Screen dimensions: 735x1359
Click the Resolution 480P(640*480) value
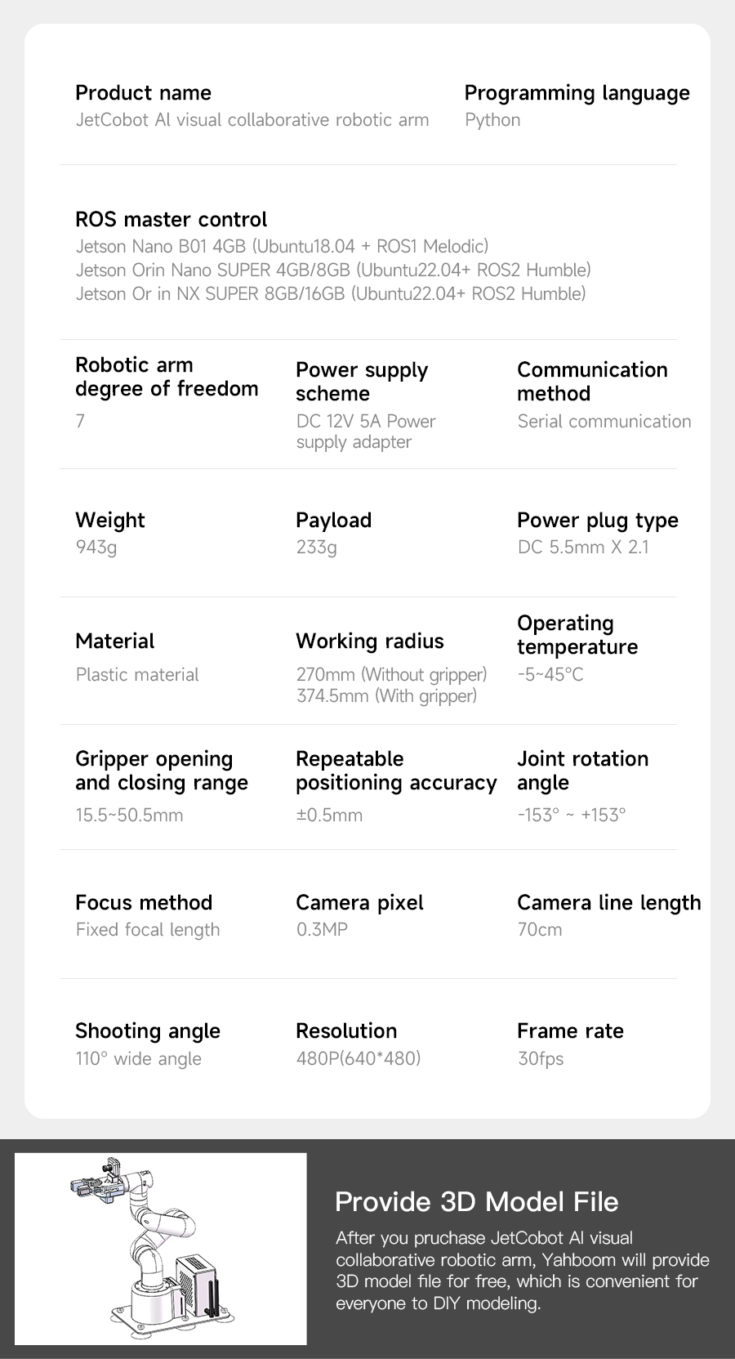point(359,1059)
